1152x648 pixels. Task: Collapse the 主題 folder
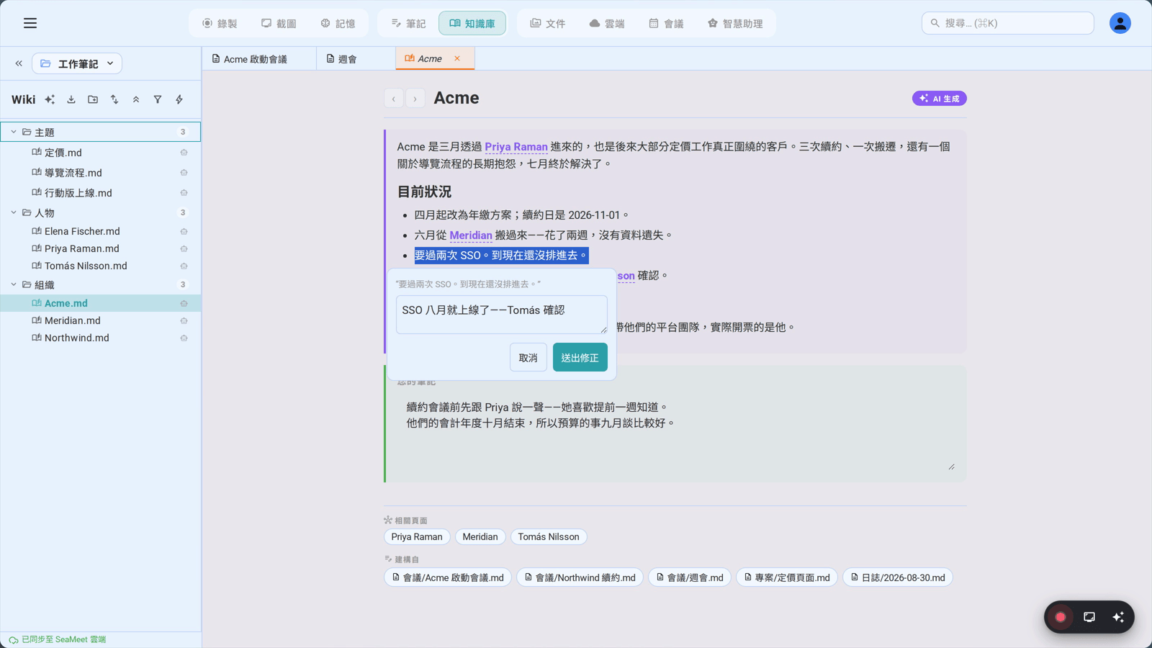[14, 132]
